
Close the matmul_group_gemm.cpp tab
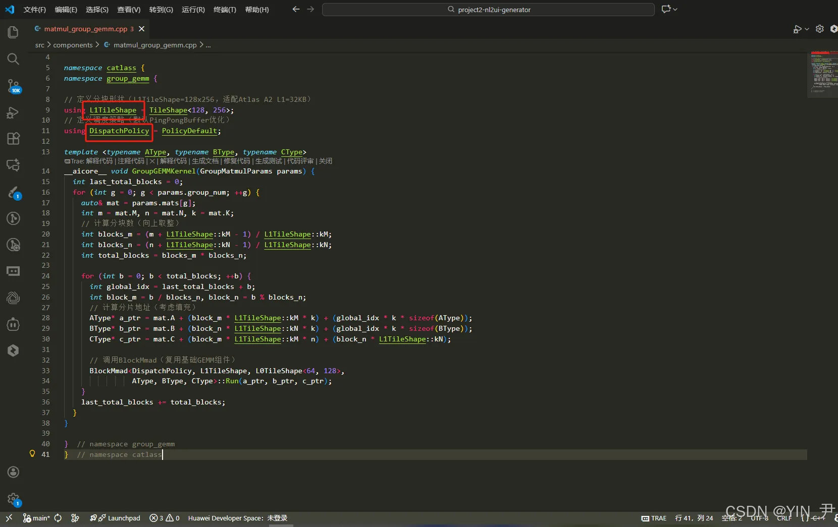[x=142, y=29]
